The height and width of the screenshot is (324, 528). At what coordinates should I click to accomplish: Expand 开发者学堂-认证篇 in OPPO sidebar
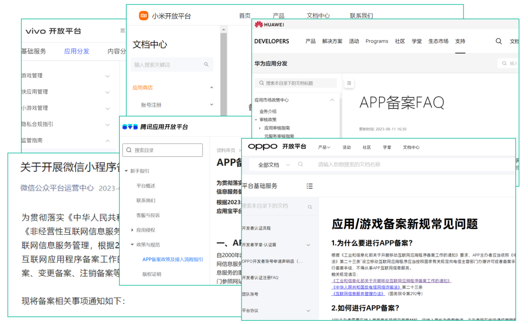(x=308, y=245)
